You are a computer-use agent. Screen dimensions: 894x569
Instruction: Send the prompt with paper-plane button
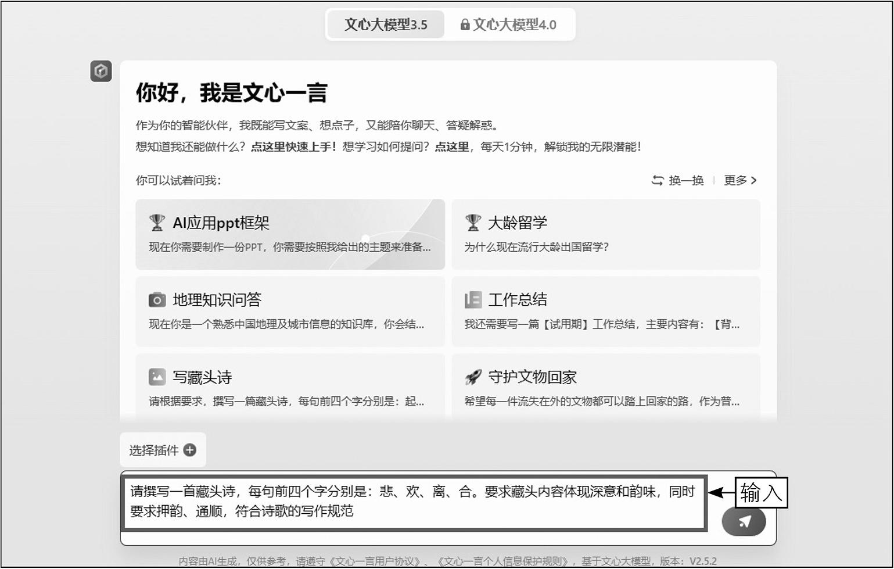pyautogui.click(x=744, y=521)
